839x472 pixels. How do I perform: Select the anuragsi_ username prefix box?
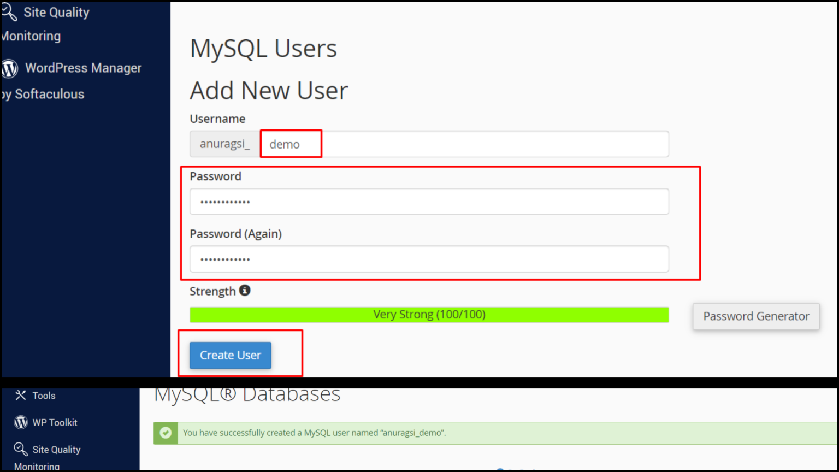[224, 144]
